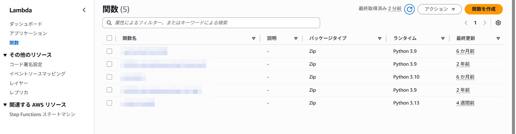The height and width of the screenshot is (134, 516).
Task: Open the アクション dropdown menu
Action: 439,9
